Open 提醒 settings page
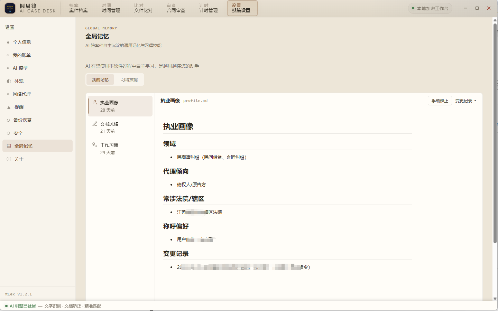Viewport: 498px width, 311px height. point(37,107)
